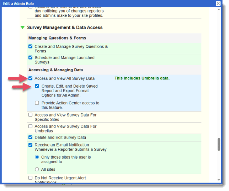Uncheck Create, Edit, and Delete Saved Report option
The width and height of the screenshot is (229, 191).
click(37, 86)
